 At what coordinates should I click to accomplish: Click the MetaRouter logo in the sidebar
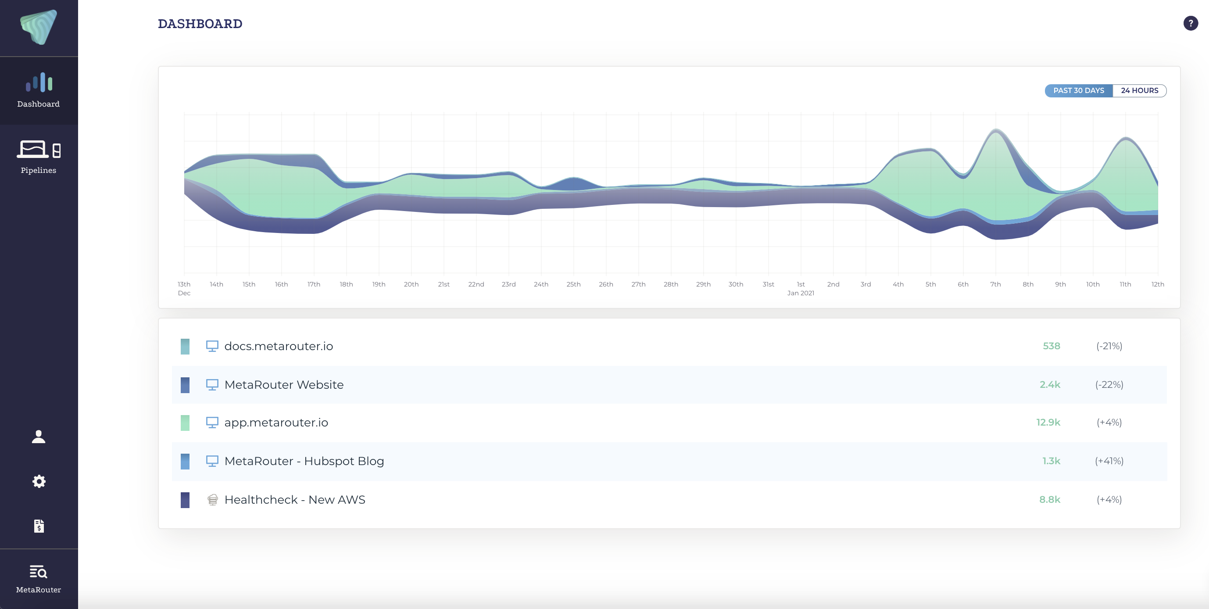pos(39,27)
